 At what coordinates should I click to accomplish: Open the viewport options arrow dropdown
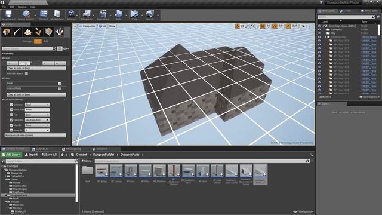click(75, 26)
